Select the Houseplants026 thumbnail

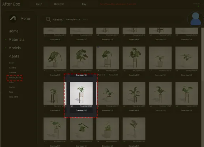81,93
